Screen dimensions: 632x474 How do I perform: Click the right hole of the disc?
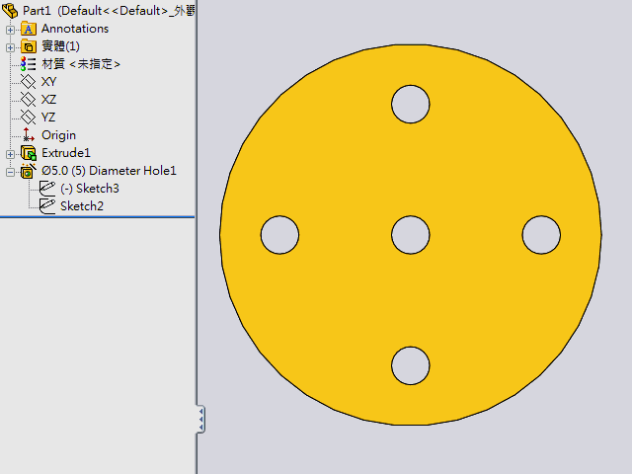point(541,235)
